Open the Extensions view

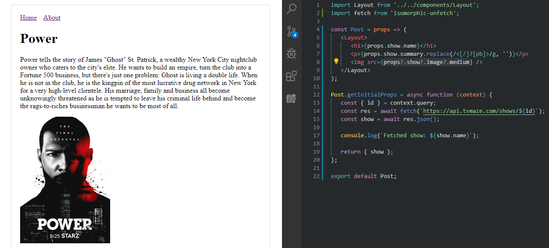pyautogui.click(x=292, y=76)
